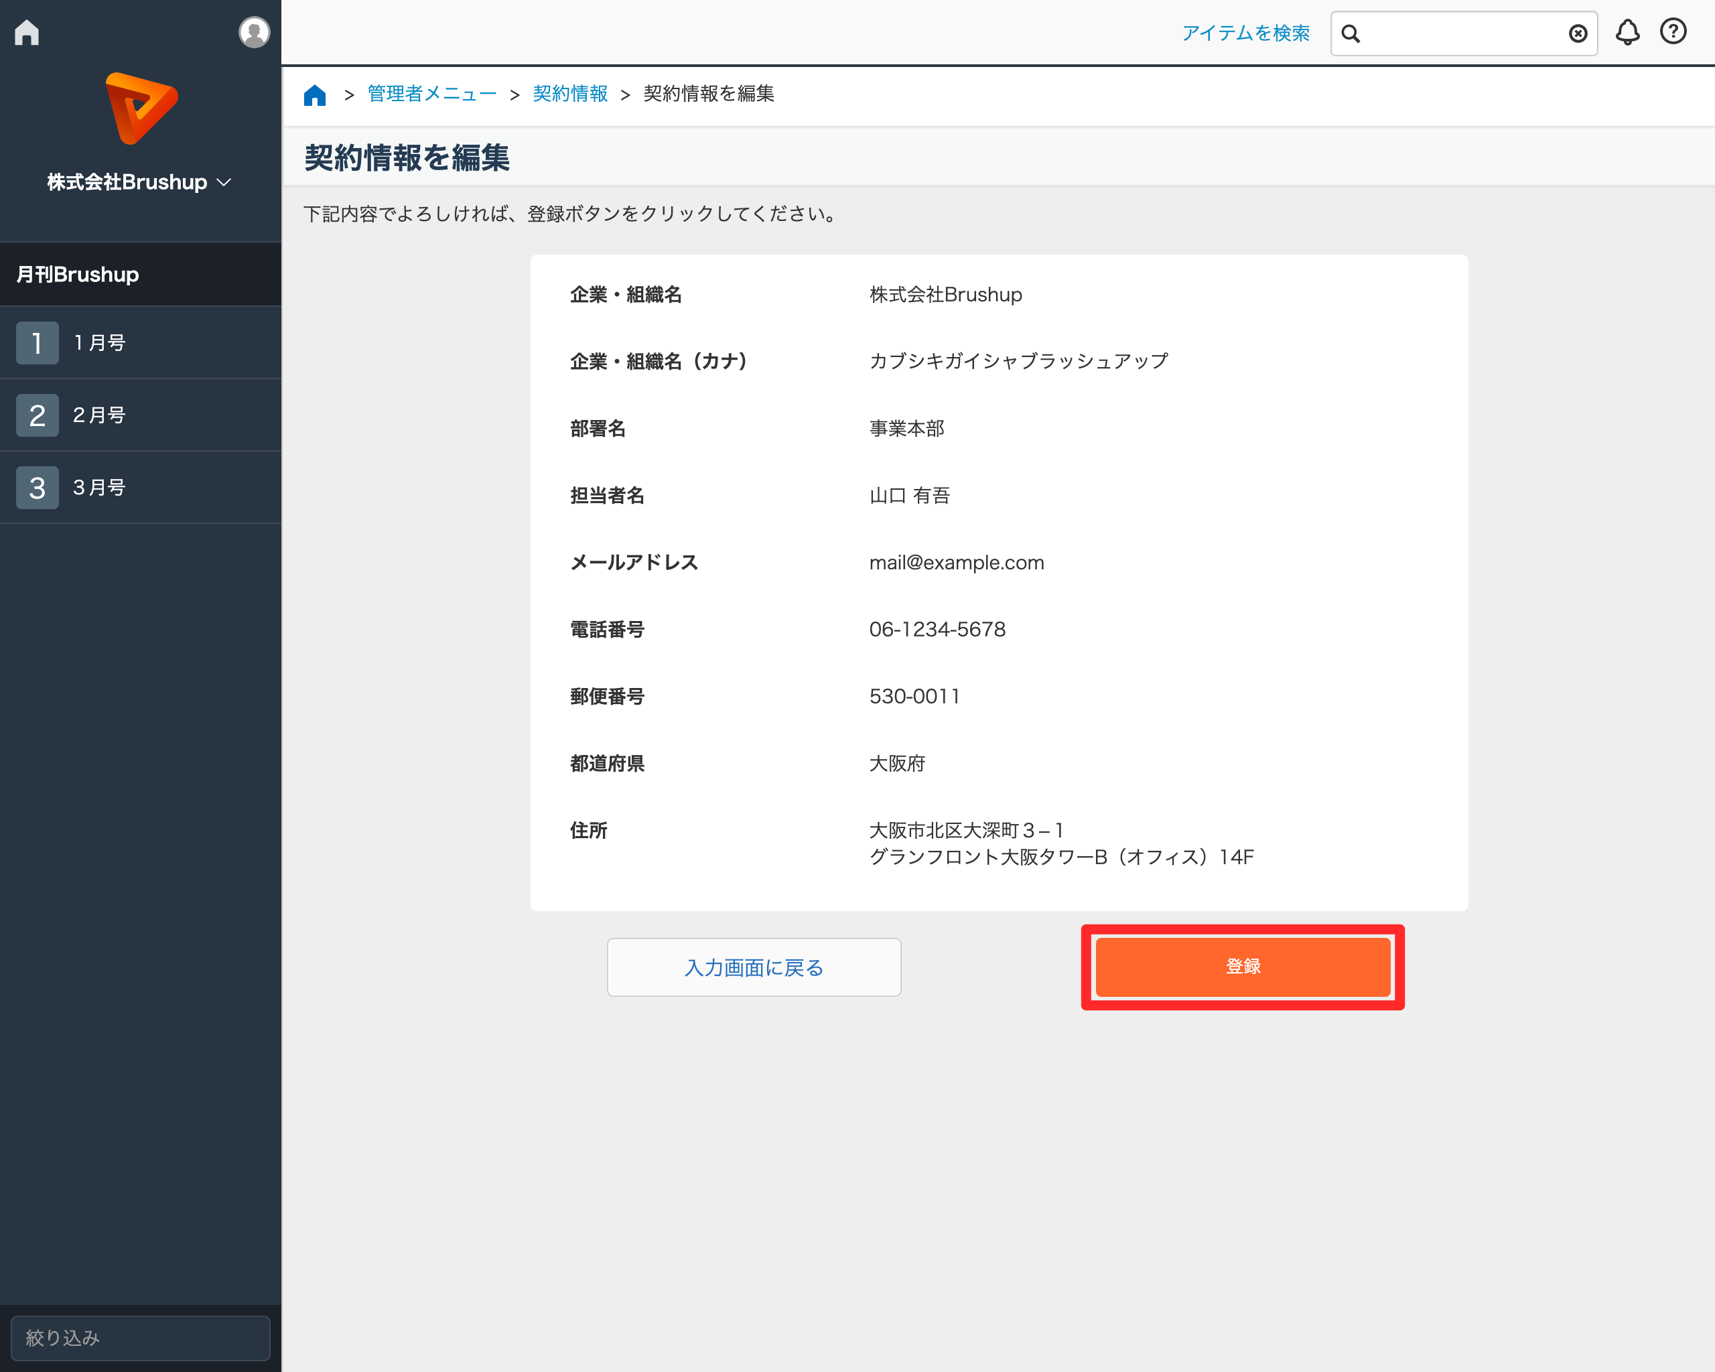
Task: Go to 管理者メニュー breadcrumb
Action: tap(432, 94)
